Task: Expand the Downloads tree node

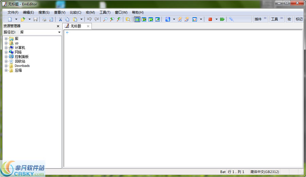Action: [x=6, y=66]
